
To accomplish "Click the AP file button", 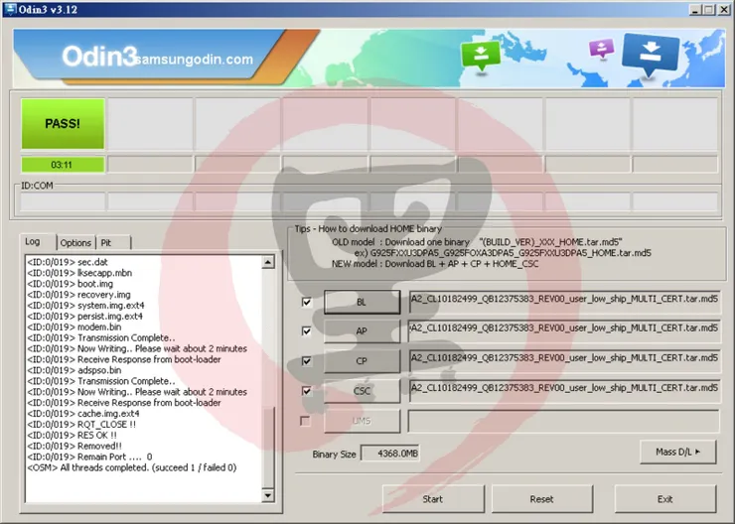I will [362, 331].
